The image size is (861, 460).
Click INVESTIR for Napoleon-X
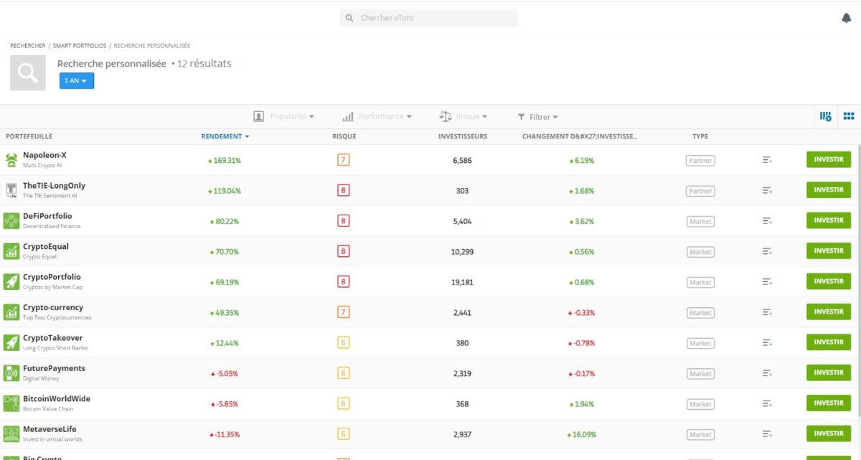[829, 159]
